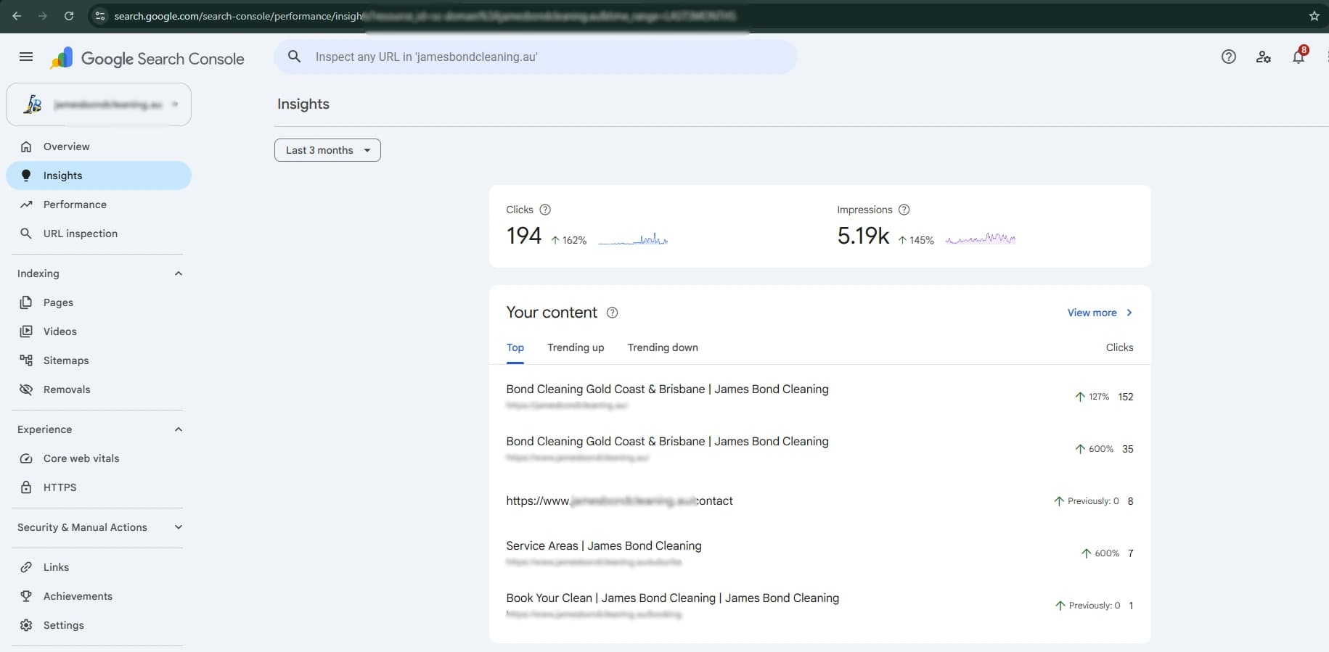This screenshot has width=1329, height=652.
Task: Switch to the Trending down tab
Action: (663, 348)
